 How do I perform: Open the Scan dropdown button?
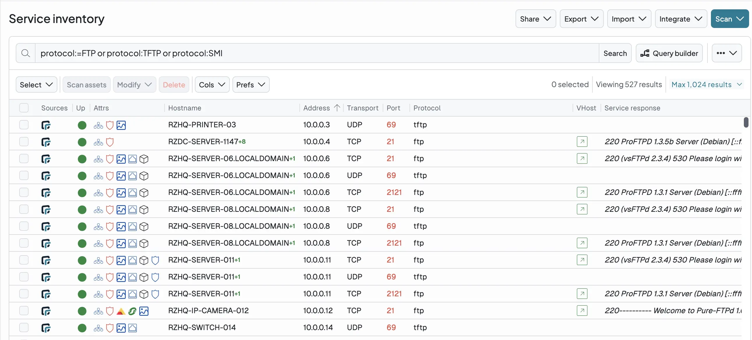point(730,19)
